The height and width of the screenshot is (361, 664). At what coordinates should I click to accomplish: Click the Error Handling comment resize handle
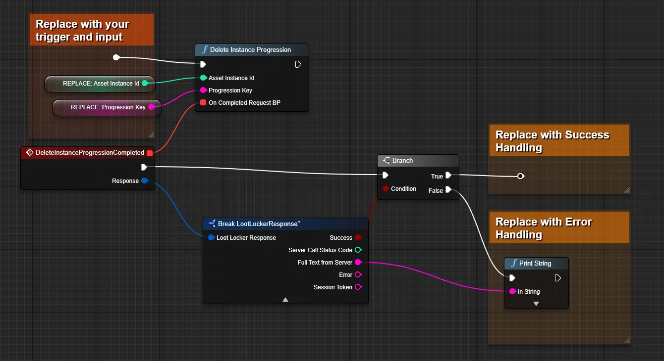click(x=627, y=340)
